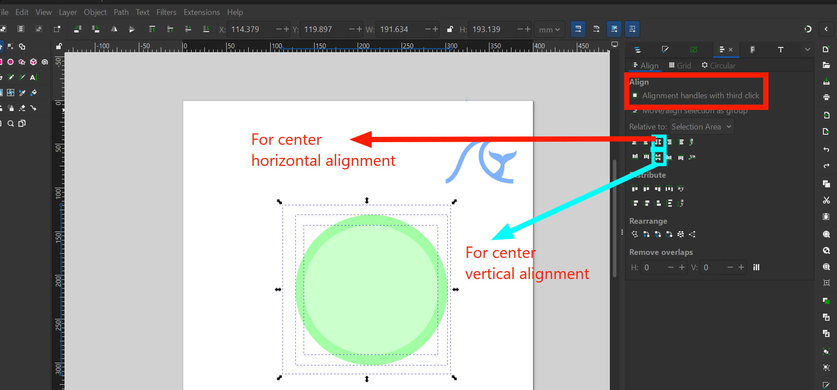Select the Pencil tool
Image resolution: width=837 pixels, height=390 pixels.
pyautogui.click(x=11, y=77)
